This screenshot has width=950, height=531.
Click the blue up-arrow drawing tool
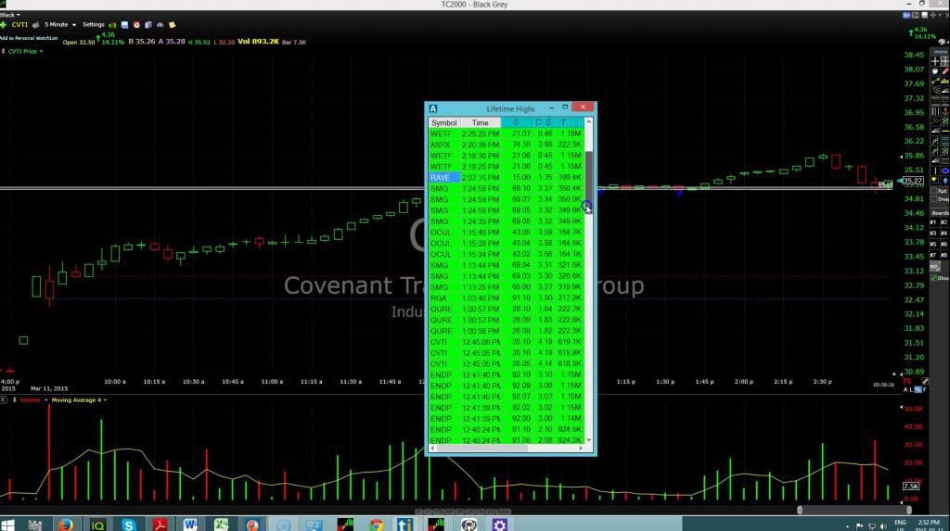[944, 181]
